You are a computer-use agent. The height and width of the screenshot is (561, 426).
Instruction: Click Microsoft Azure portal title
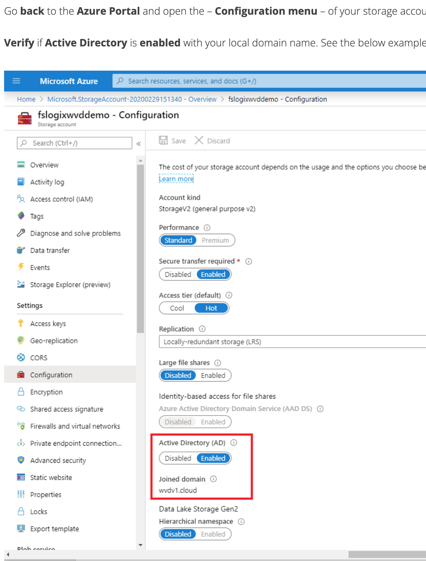pos(69,81)
